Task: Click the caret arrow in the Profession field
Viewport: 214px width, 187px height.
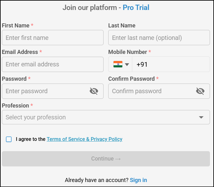Action: tap(201, 117)
